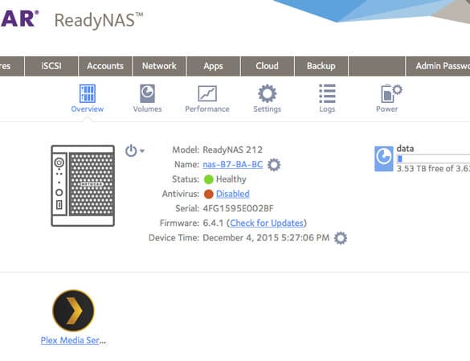Switch to the iSCSI tab

tap(51, 66)
